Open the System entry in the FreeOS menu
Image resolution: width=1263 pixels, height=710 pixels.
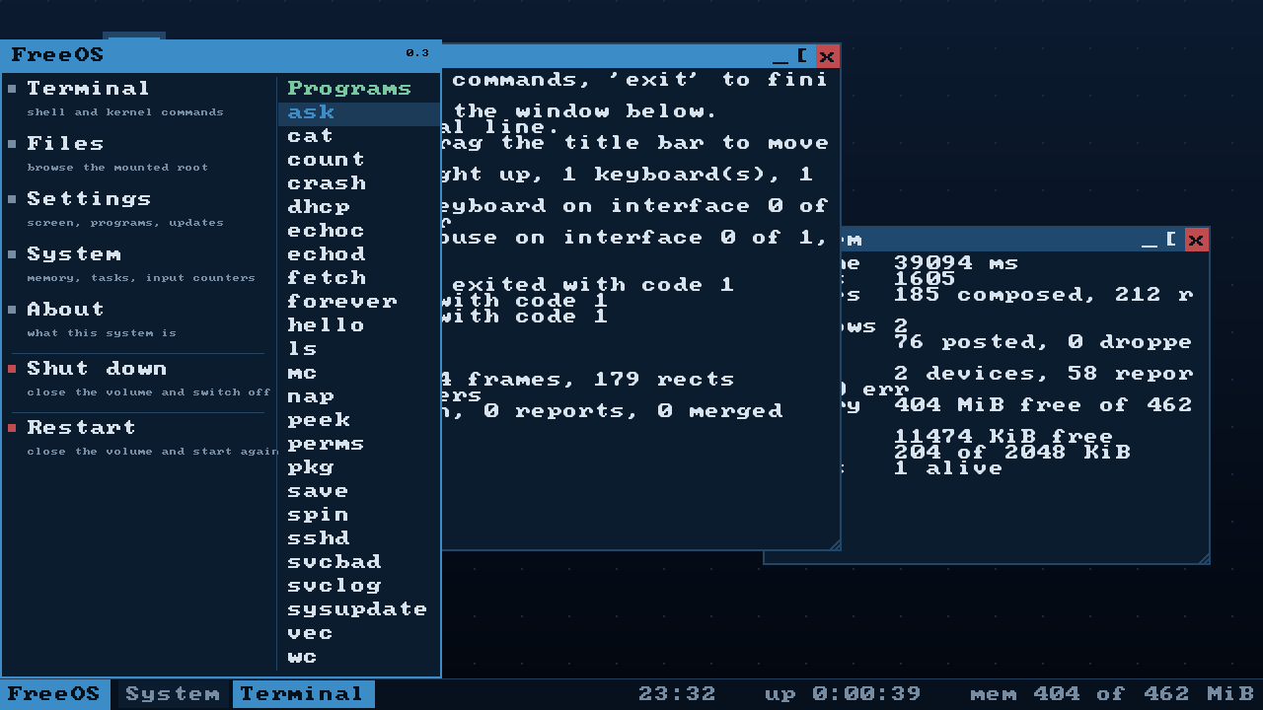139,263
